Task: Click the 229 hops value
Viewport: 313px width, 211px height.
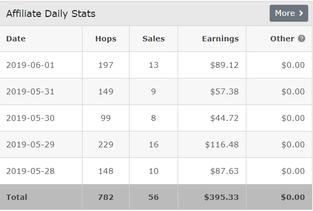Action: tap(106, 145)
